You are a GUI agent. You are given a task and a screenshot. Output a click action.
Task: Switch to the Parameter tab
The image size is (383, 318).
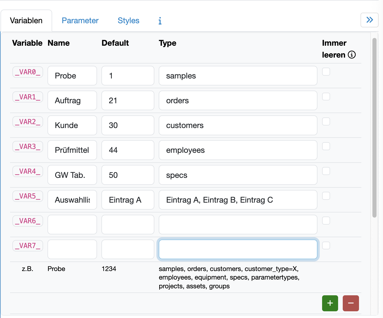click(80, 21)
